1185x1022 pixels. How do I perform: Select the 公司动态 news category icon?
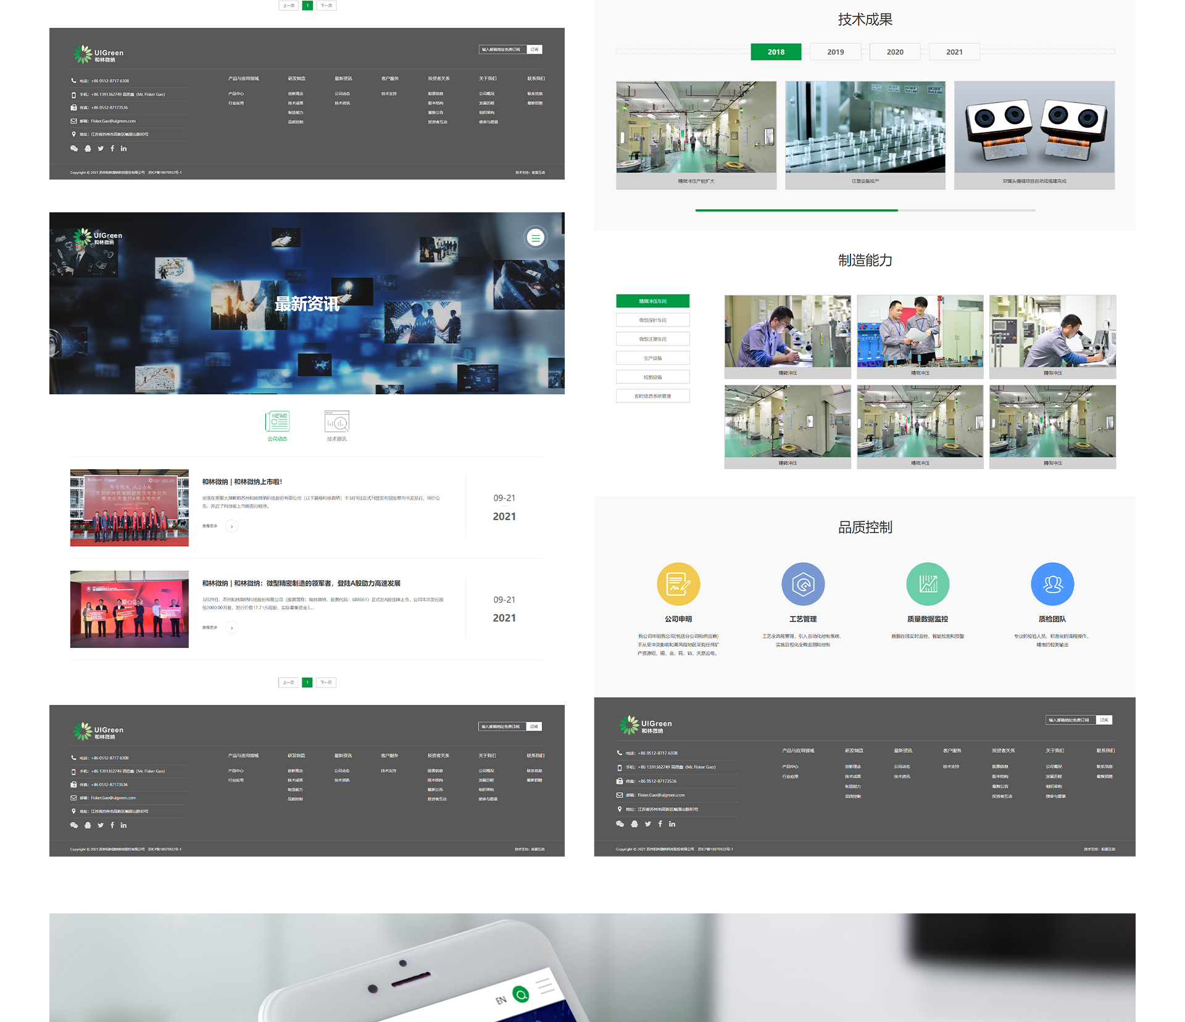278,422
